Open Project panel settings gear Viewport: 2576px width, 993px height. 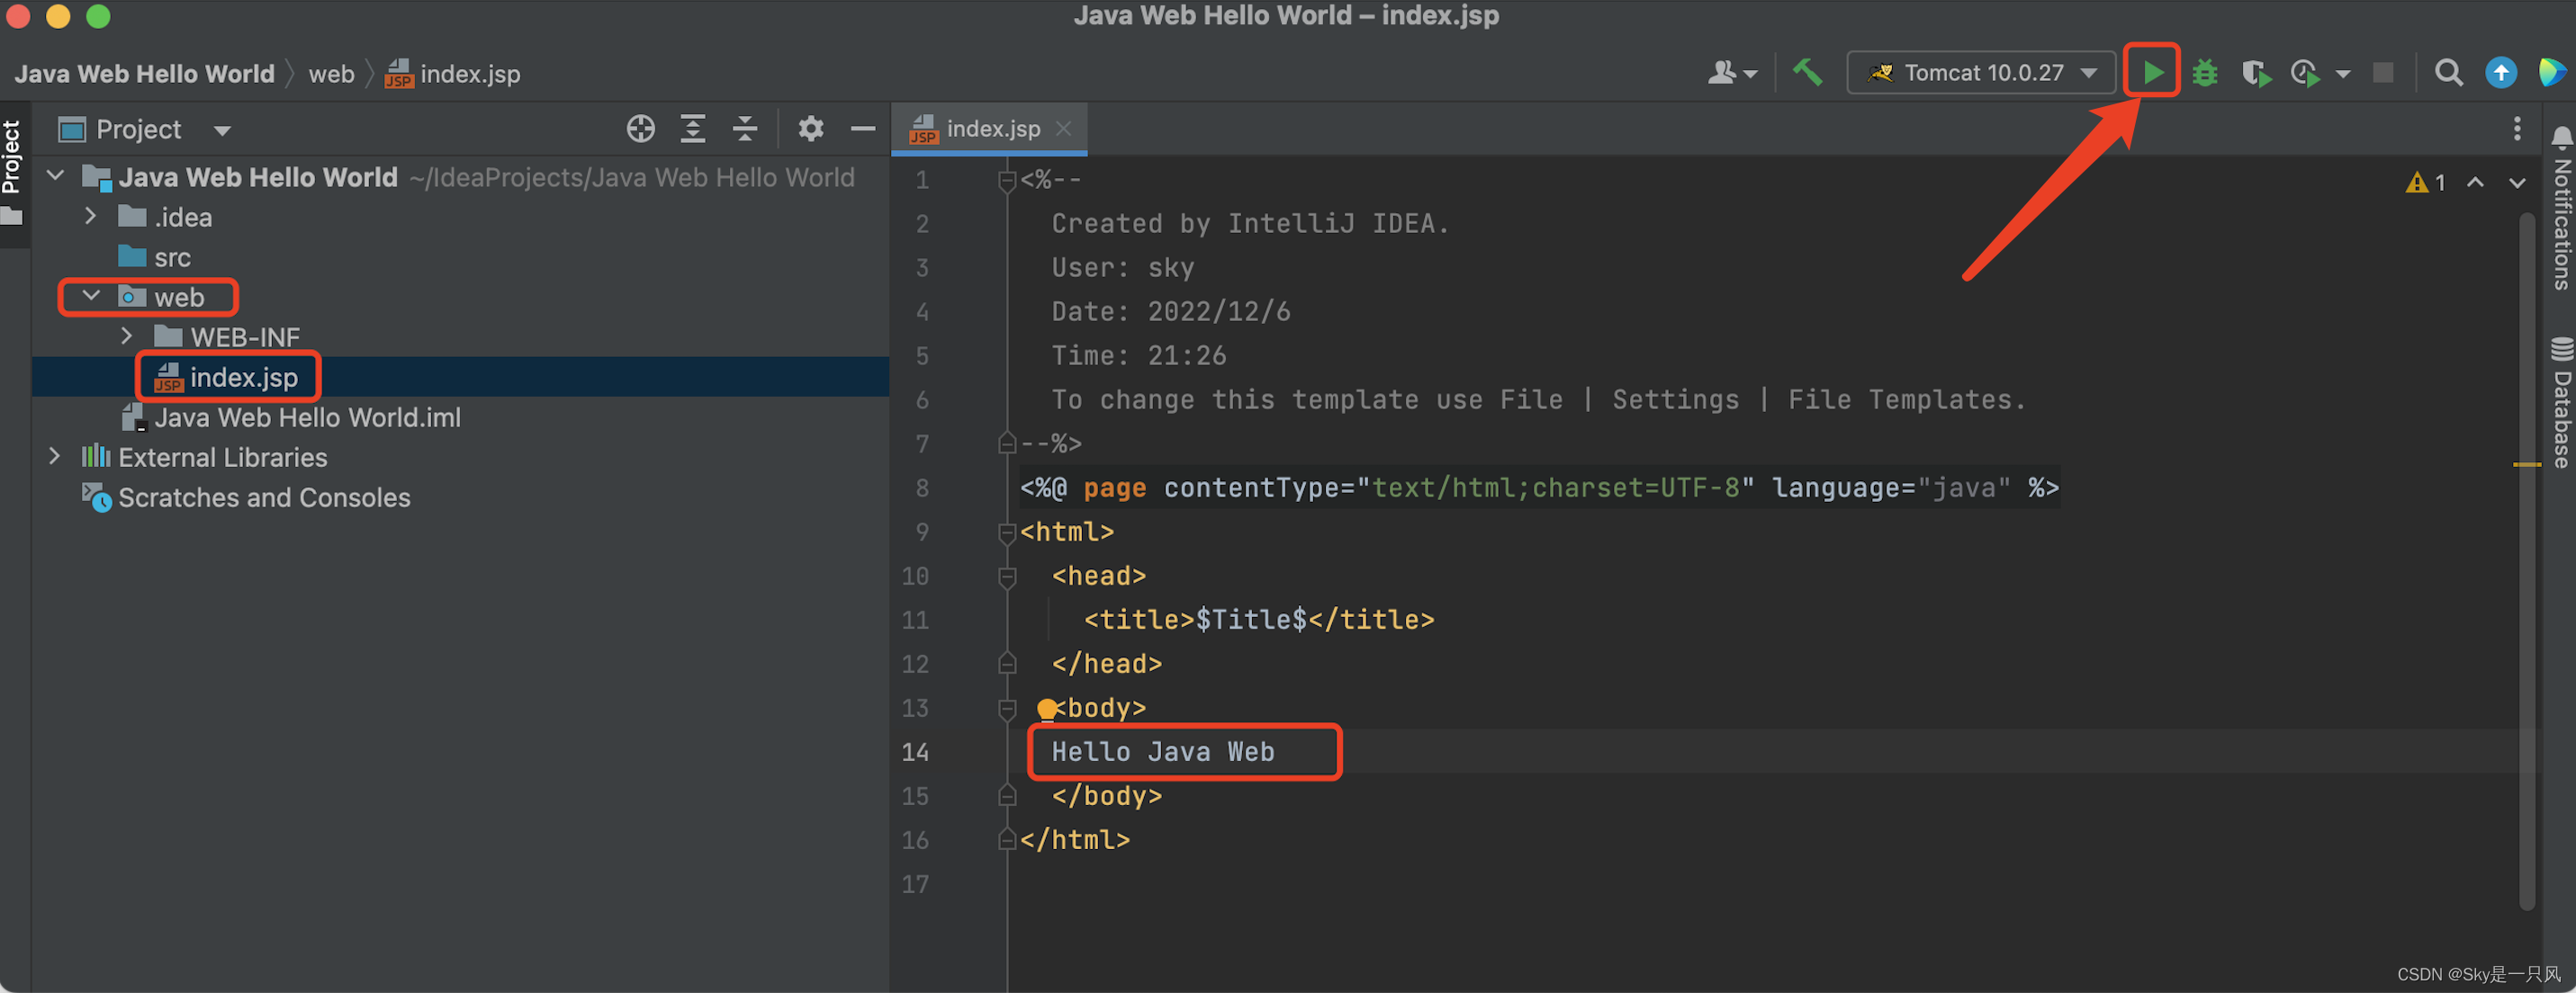[810, 129]
